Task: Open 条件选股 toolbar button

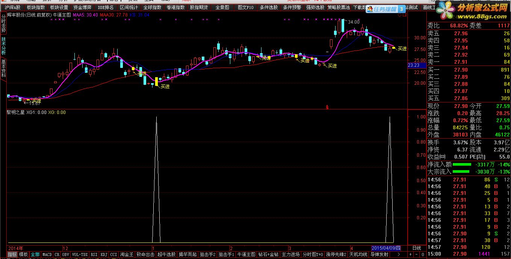Action: [269, 7]
